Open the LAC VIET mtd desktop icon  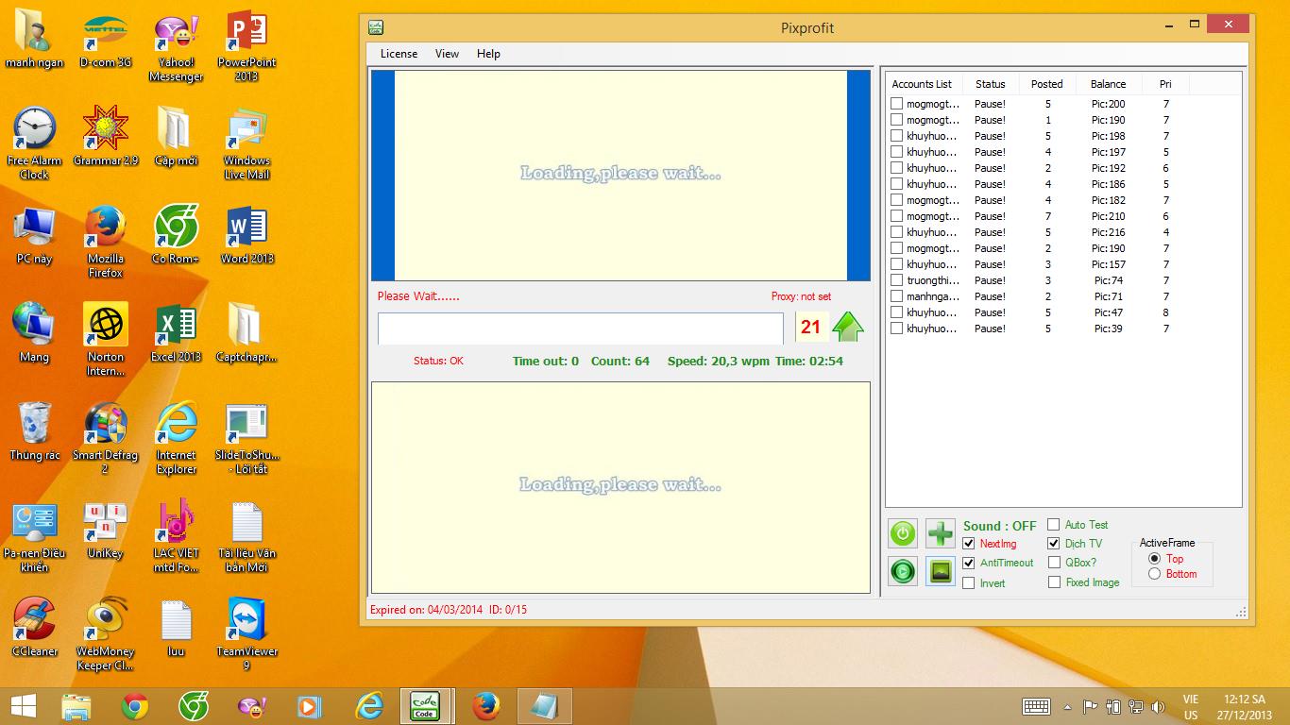(x=176, y=536)
